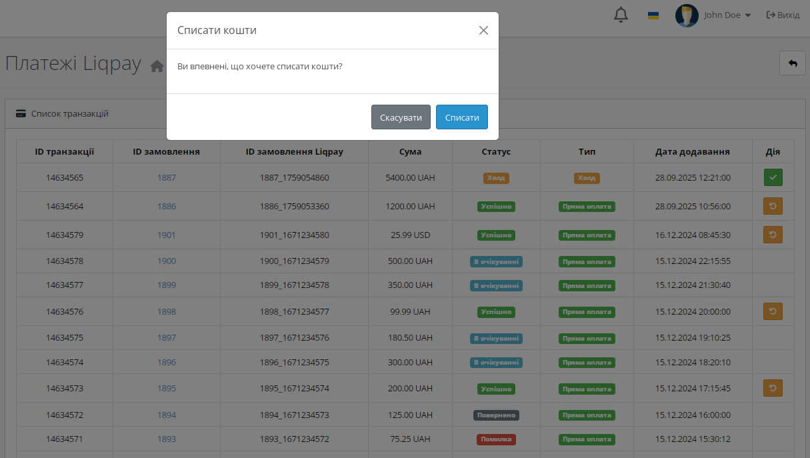Capture hold for transaction 14634565 checkmark

coord(773,177)
